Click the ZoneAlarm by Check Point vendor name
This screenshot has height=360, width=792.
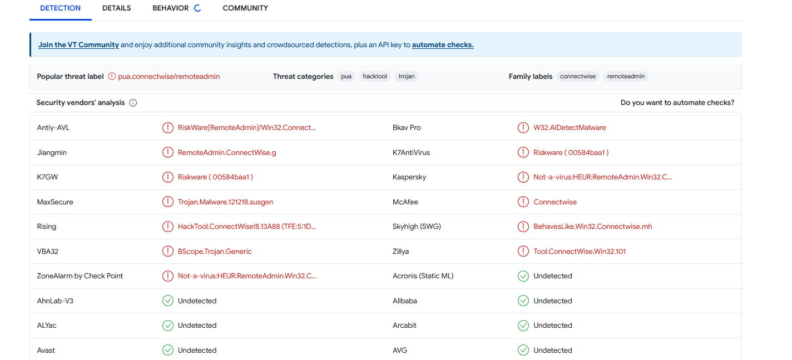point(80,276)
